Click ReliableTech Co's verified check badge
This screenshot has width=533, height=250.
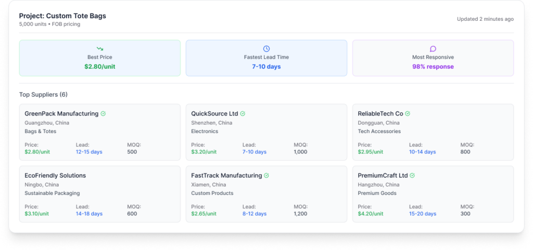point(408,114)
